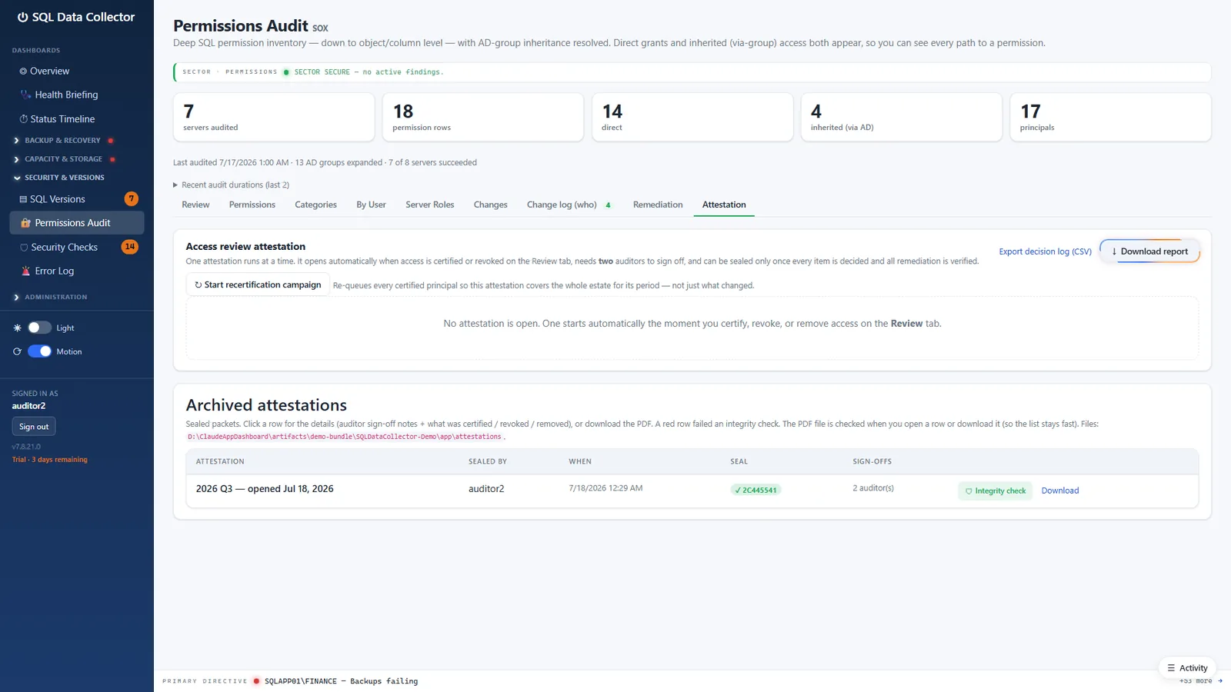Click the Integrity check button

(x=995, y=491)
